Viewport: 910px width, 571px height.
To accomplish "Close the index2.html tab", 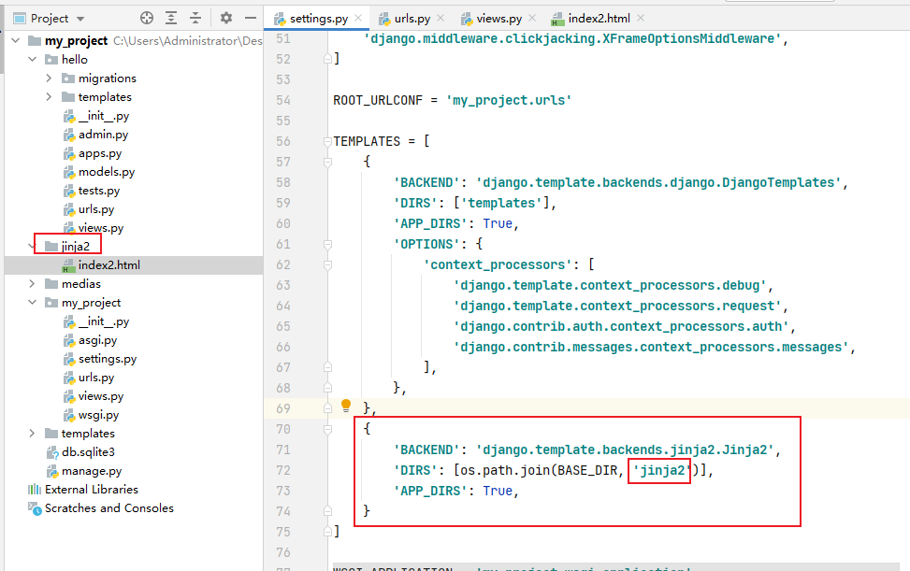I will 641,18.
